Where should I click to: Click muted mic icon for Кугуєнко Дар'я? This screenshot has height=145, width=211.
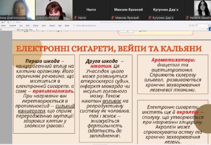(151, 18)
